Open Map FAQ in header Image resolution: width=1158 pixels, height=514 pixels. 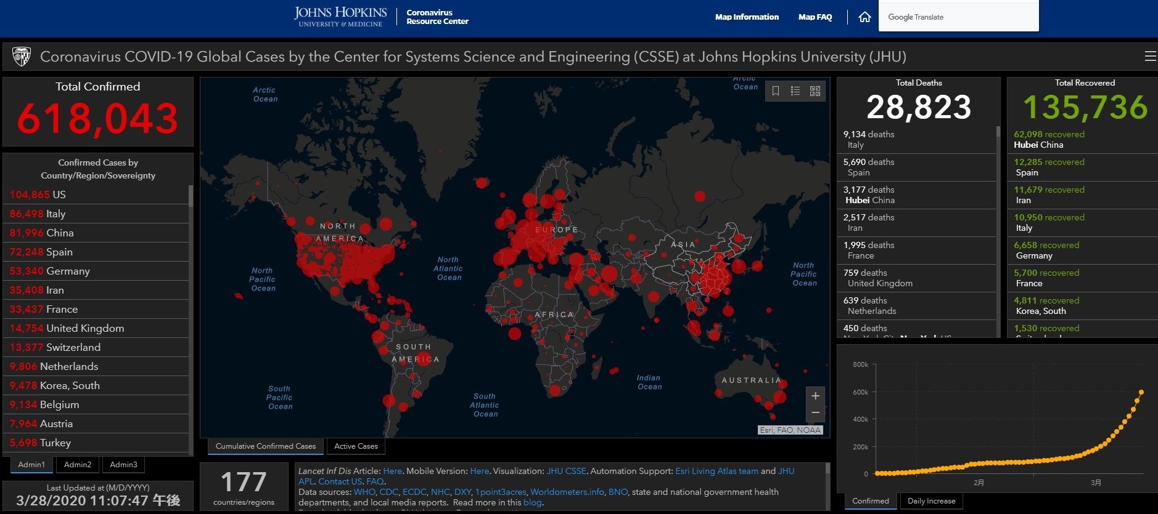[x=815, y=17]
